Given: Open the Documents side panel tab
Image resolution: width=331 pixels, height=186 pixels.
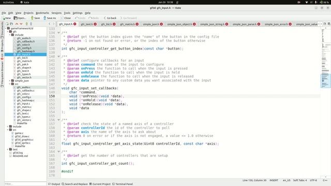Looking at the screenshot, I should (x=2, y=30).
